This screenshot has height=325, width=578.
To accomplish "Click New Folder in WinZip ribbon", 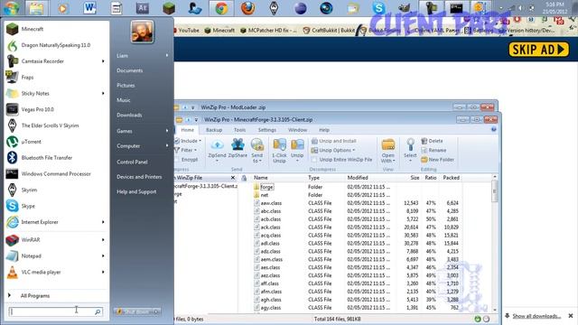I will pos(437,160).
